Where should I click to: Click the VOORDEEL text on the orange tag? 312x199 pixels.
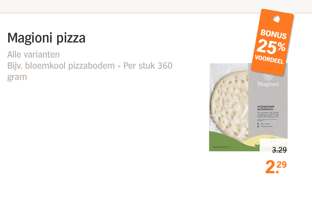269,59
